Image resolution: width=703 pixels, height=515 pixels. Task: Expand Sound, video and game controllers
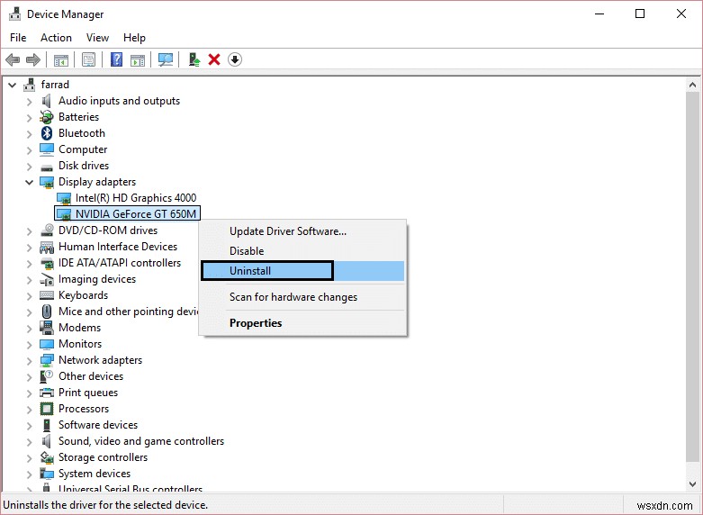pyautogui.click(x=29, y=441)
